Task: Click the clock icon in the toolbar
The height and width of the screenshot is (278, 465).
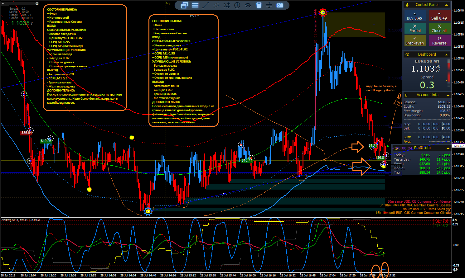Action: click(237, 5)
